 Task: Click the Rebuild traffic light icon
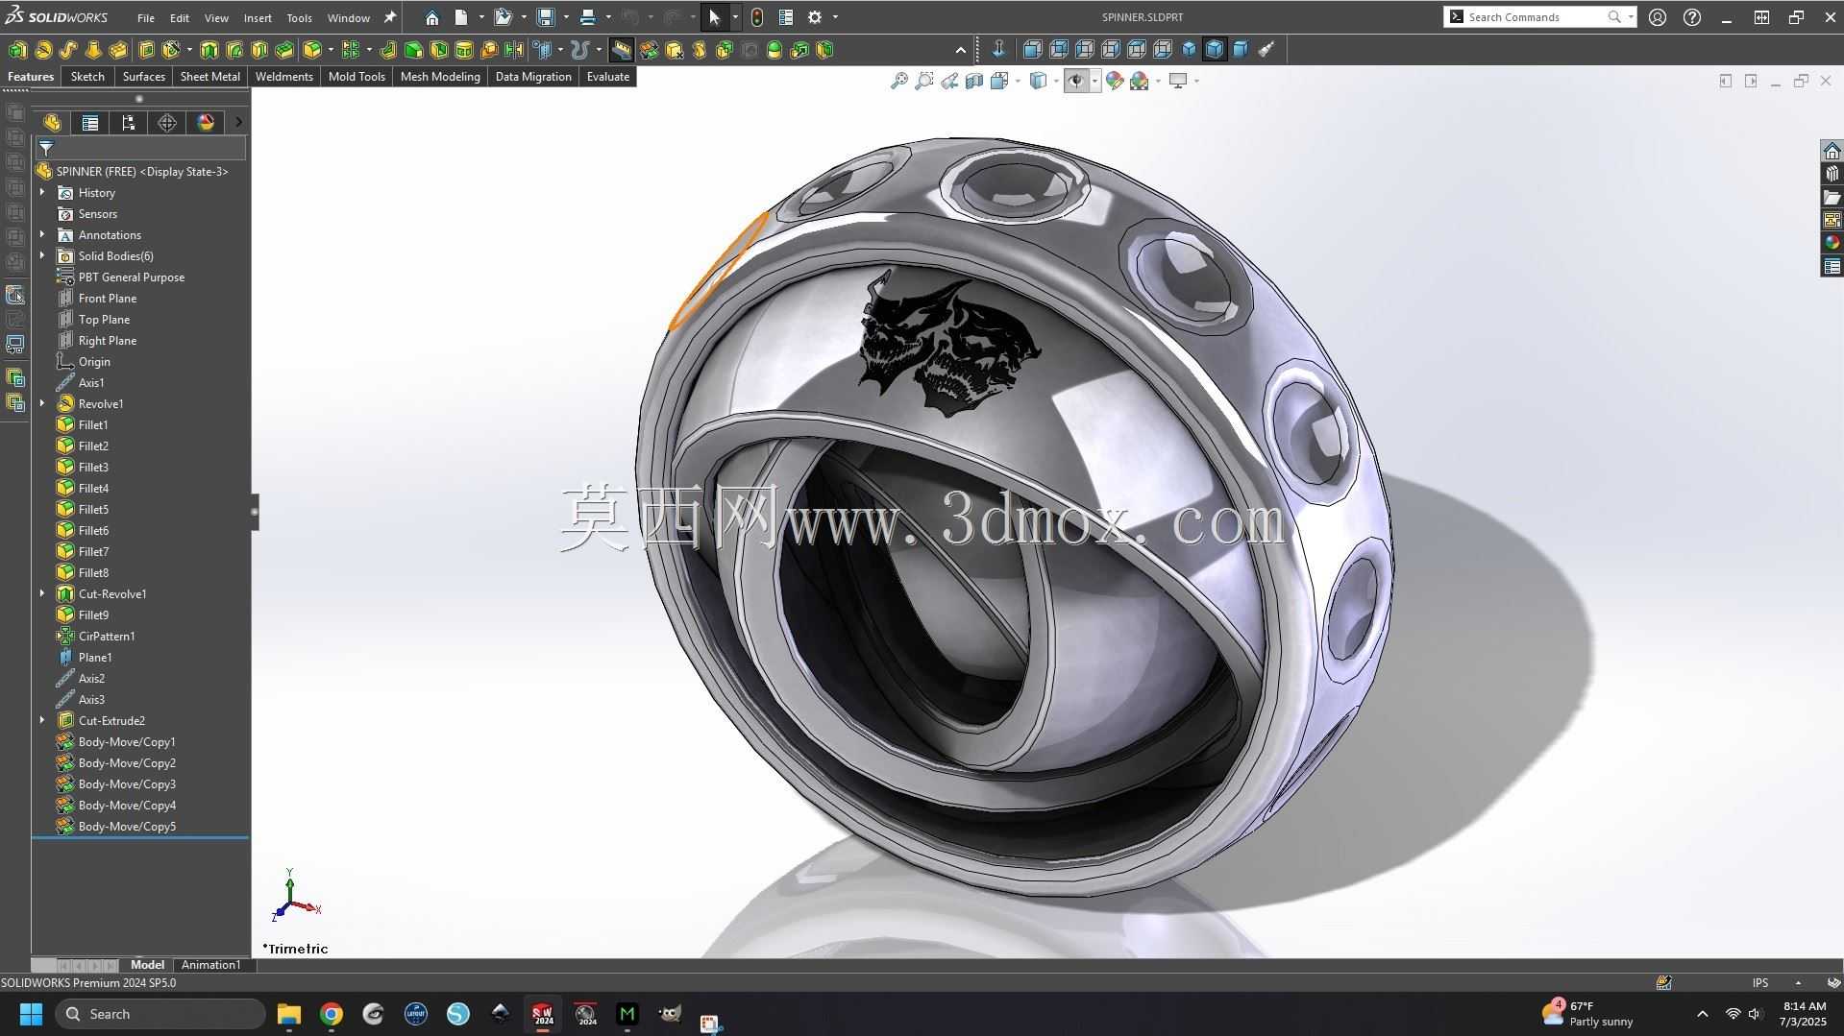pyautogui.click(x=757, y=17)
